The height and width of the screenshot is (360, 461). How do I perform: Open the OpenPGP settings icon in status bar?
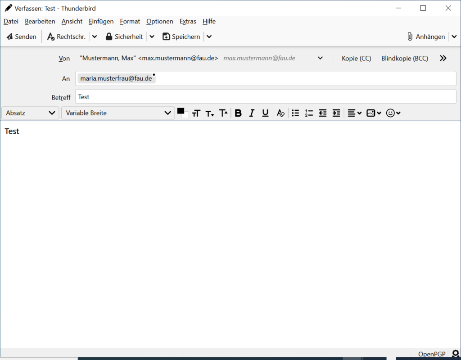coord(454,354)
